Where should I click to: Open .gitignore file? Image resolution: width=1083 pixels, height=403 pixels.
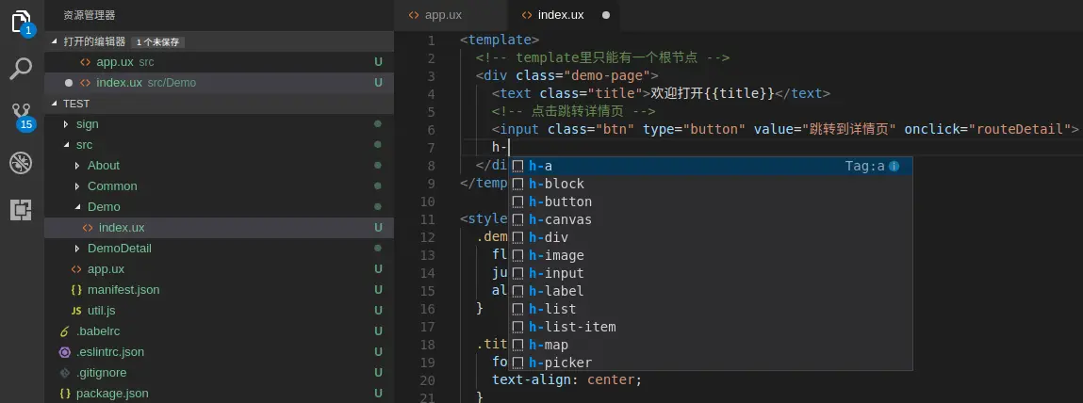pyautogui.click(x=219, y=373)
